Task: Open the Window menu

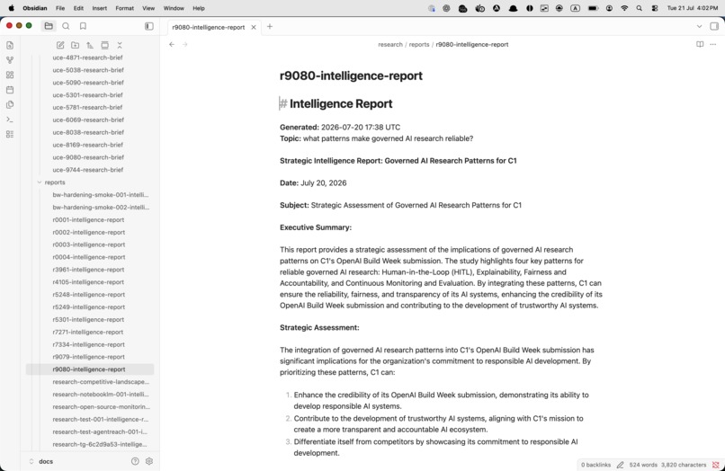Action: [174, 8]
